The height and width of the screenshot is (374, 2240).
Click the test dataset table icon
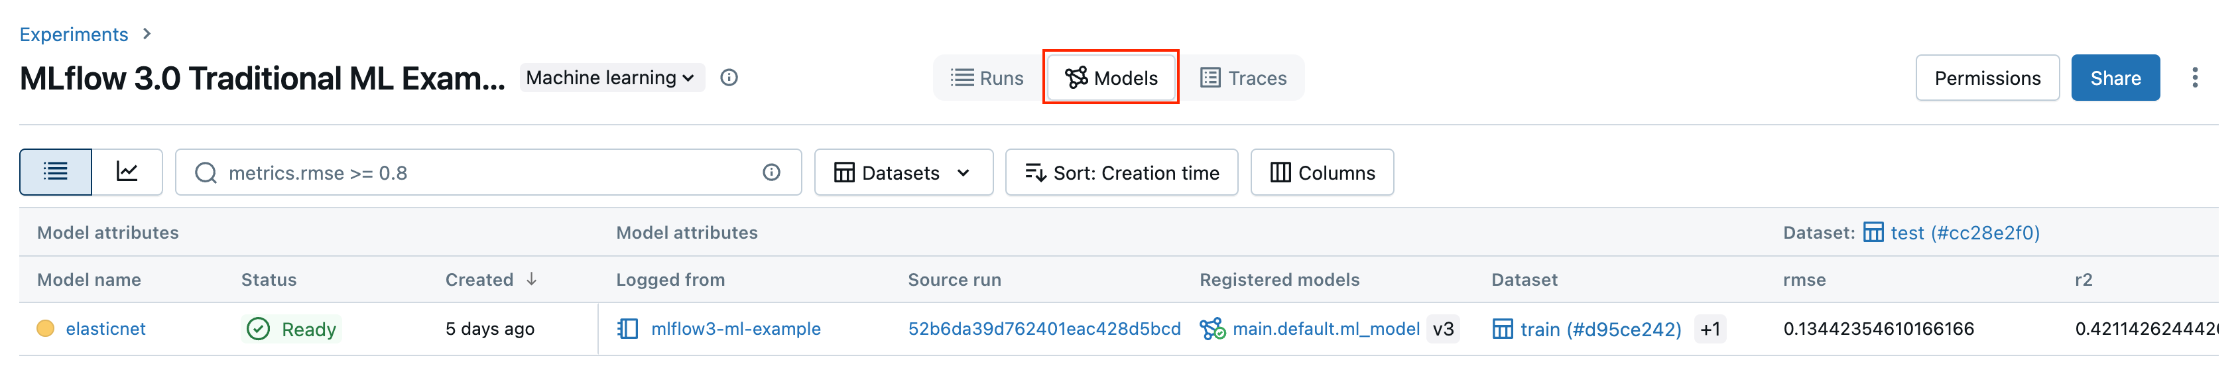[1873, 232]
